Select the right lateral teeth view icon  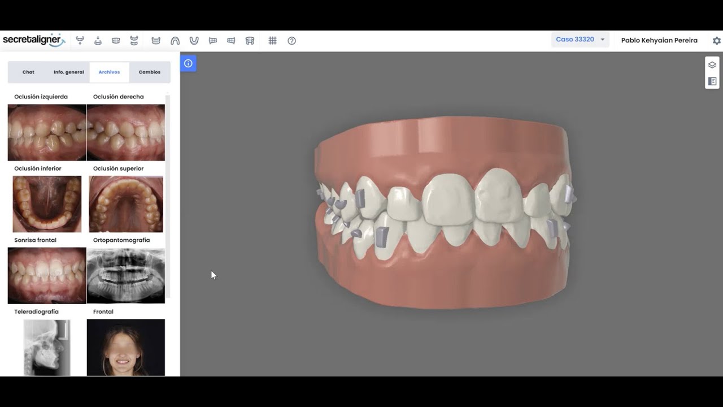click(231, 40)
